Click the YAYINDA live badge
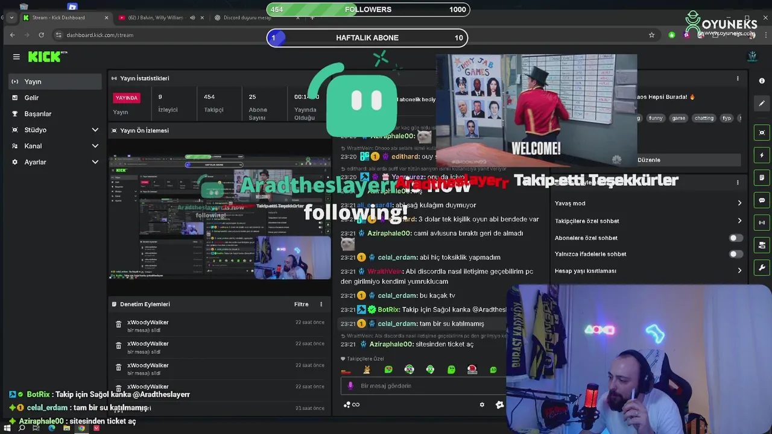 pos(127,98)
